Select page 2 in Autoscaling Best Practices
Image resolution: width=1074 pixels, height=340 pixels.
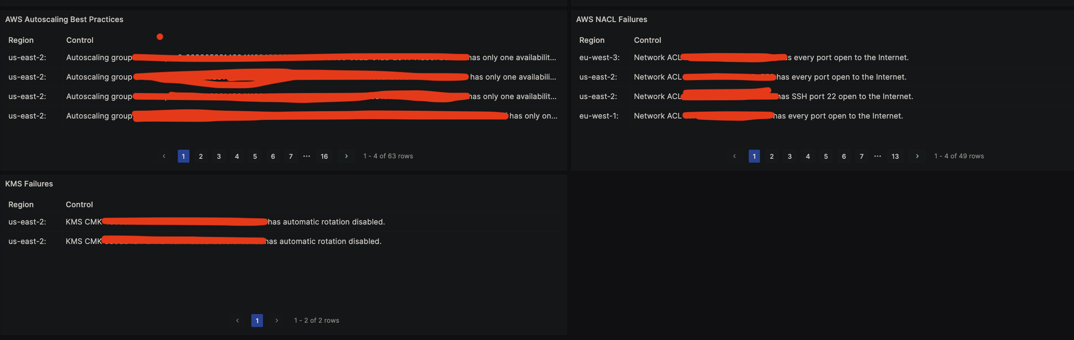click(201, 156)
